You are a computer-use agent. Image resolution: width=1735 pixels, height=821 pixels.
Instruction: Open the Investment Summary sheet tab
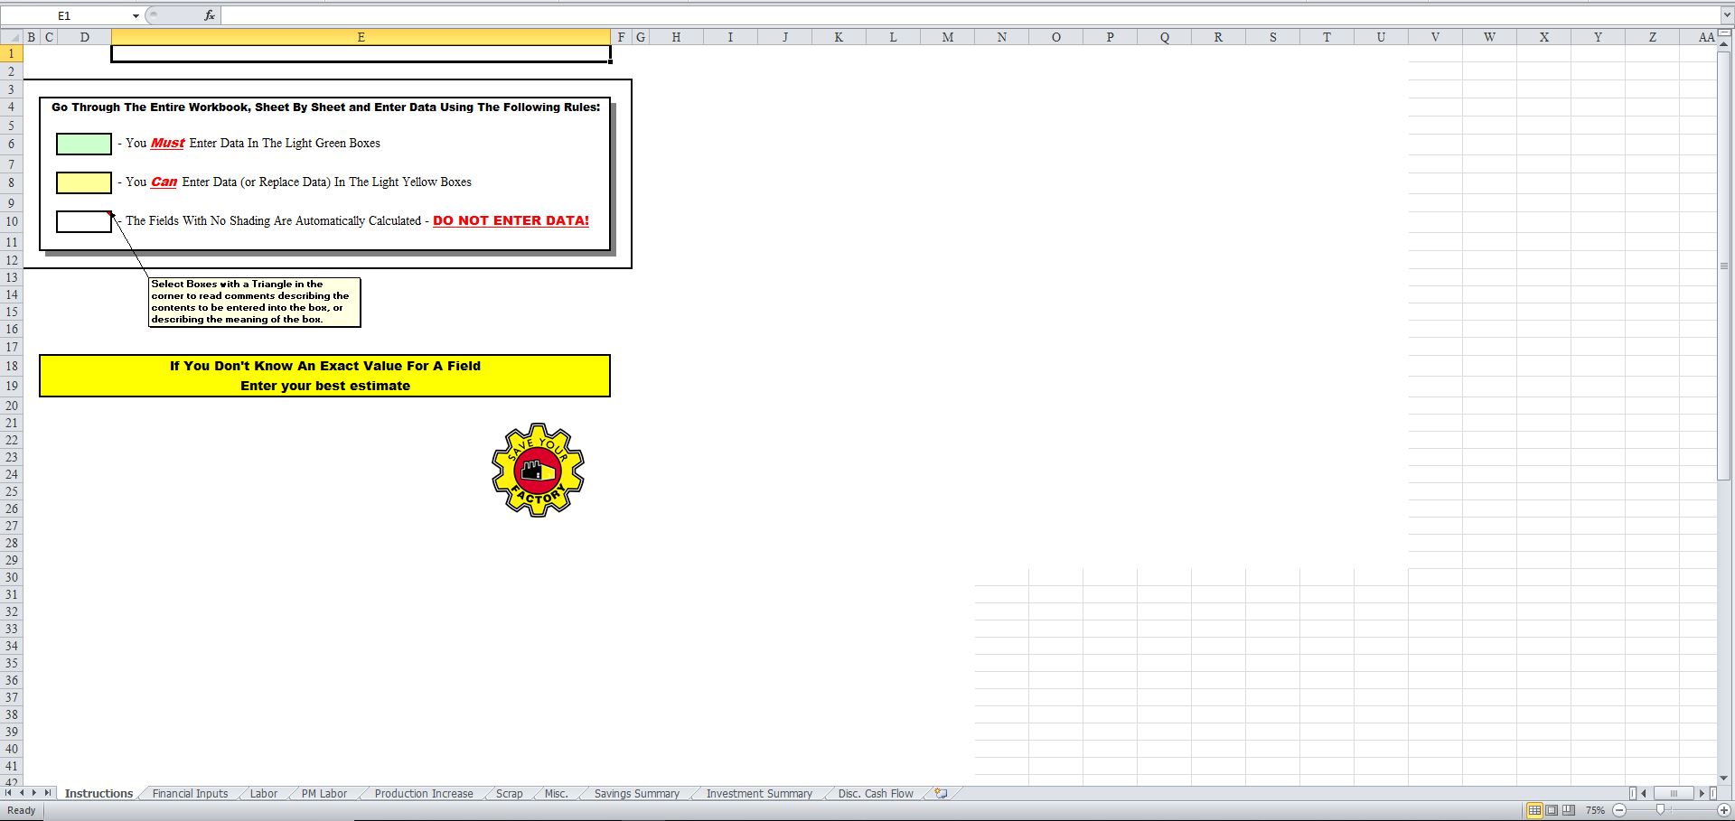[759, 793]
